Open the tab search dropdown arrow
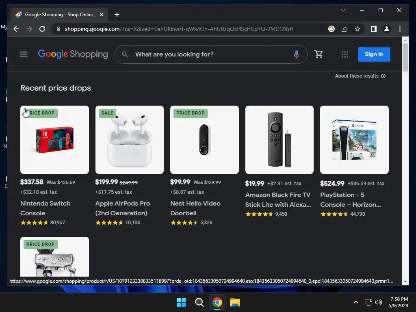This screenshot has width=416, height=312. pos(343,10)
